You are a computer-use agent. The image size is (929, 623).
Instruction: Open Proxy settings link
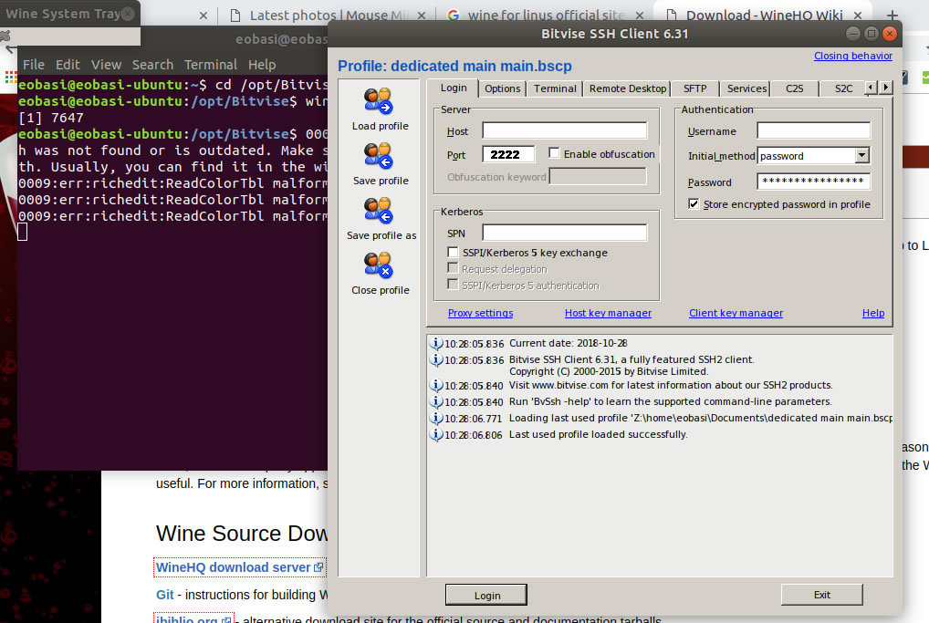click(481, 313)
